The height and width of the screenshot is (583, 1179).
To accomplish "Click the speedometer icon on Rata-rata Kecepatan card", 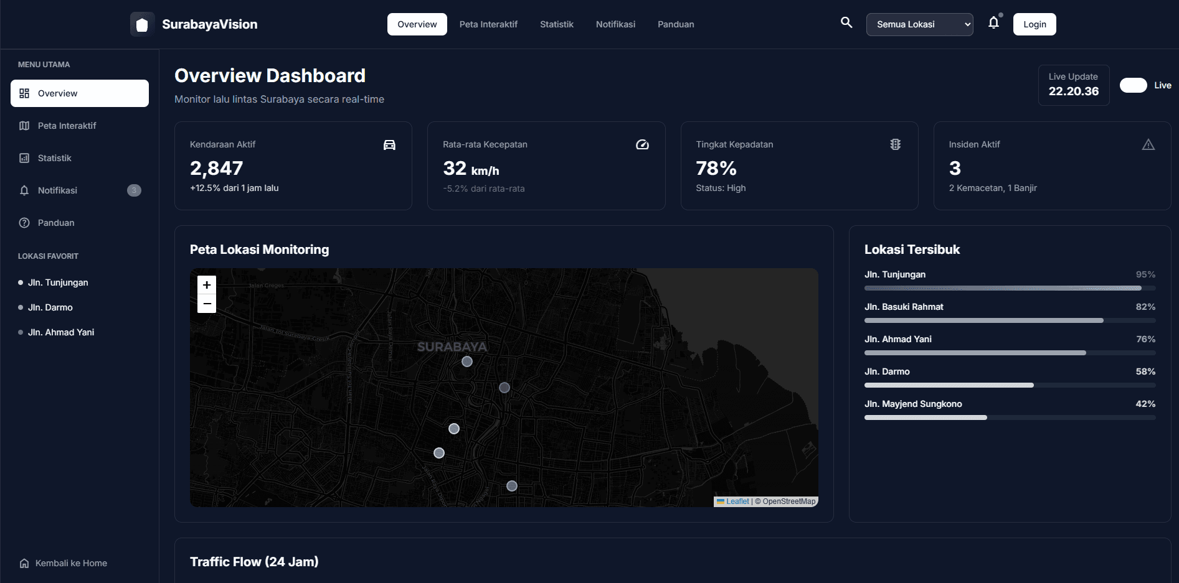I will click(642, 144).
